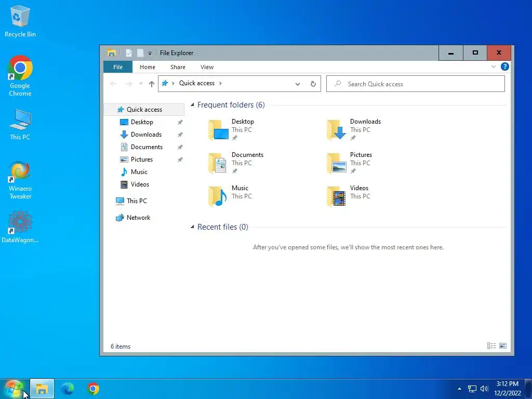The height and width of the screenshot is (399, 532).
Task: Collapse the Frequent folders group
Action: point(192,105)
